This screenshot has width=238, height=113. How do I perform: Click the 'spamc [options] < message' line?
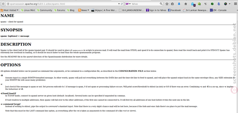pos(15,36)
